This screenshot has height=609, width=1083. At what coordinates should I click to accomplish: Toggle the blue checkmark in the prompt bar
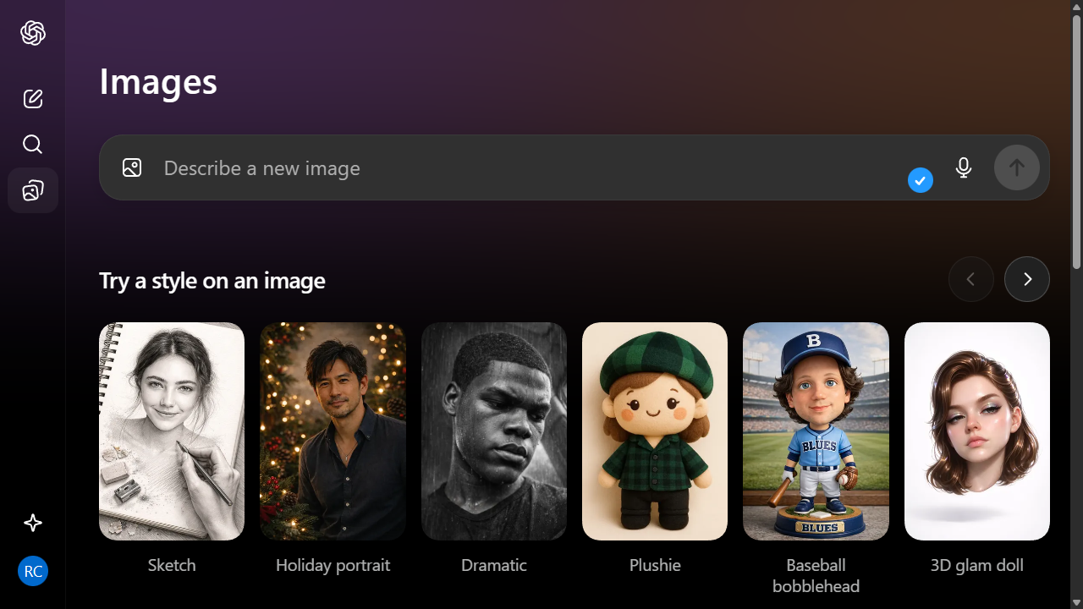coord(920,180)
